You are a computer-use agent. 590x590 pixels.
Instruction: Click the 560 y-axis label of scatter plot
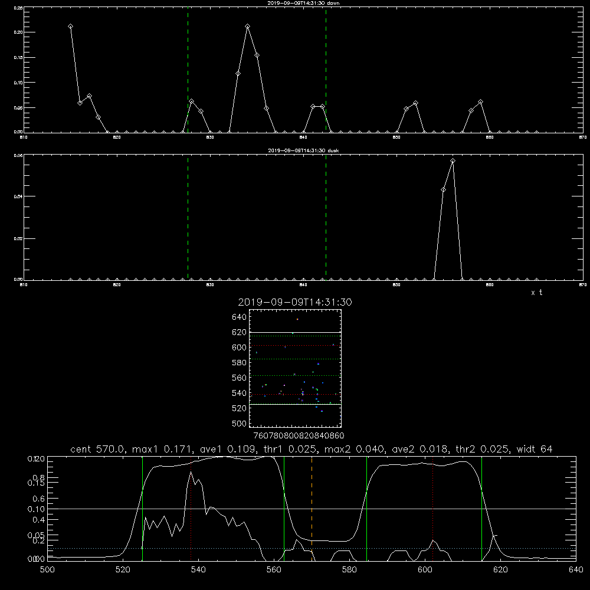240,378
